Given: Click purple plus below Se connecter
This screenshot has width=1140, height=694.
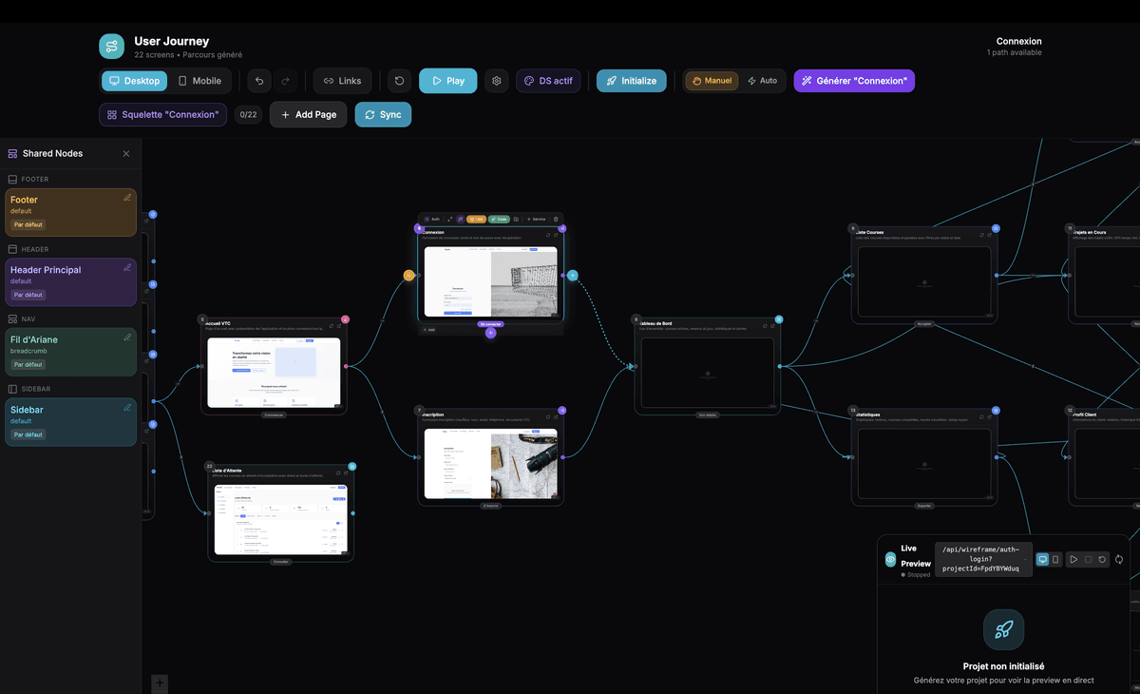Looking at the screenshot, I should pyautogui.click(x=491, y=333).
